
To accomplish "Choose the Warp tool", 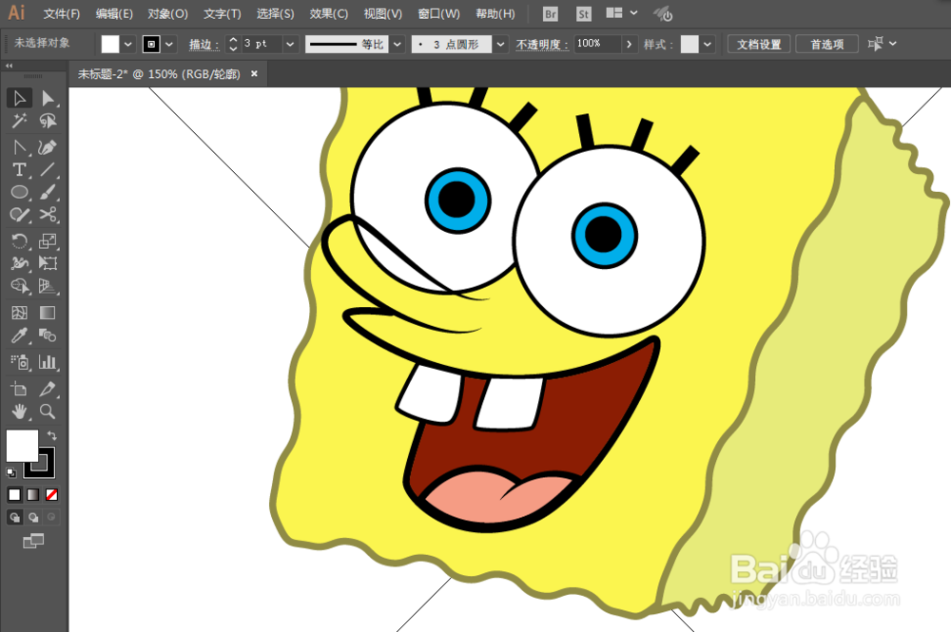I will pyautogui.click(x=19, y=263).
